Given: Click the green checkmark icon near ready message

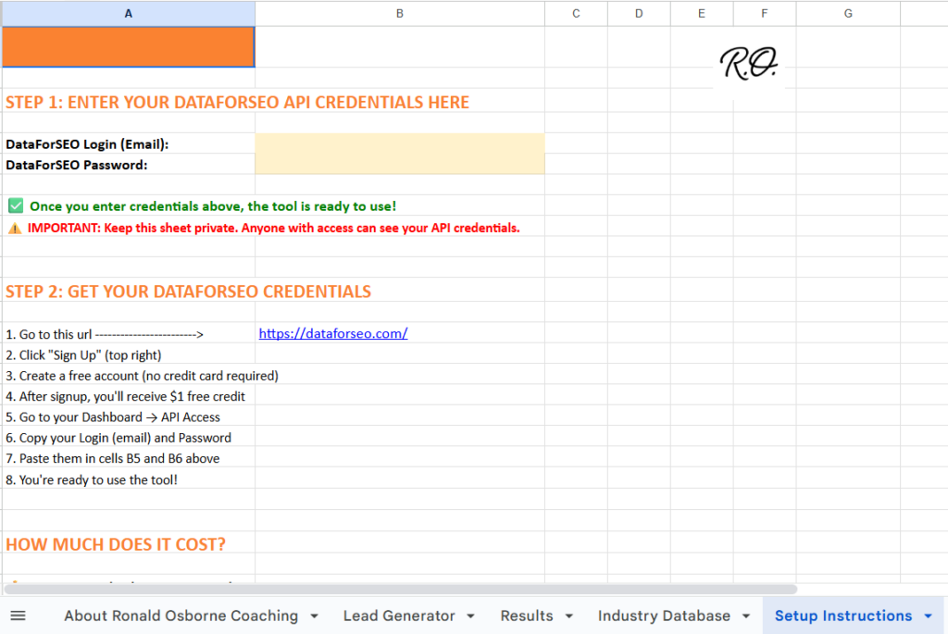Looking at the screenshot, I should [x=14, y=205].
